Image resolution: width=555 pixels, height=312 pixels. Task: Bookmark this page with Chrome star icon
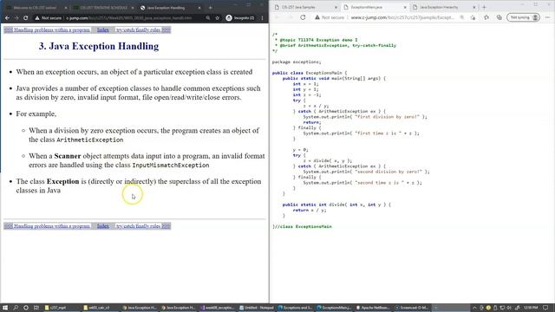pos(218,17)
